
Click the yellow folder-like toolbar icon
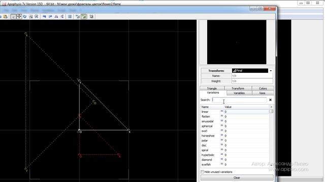click(5, 17)
